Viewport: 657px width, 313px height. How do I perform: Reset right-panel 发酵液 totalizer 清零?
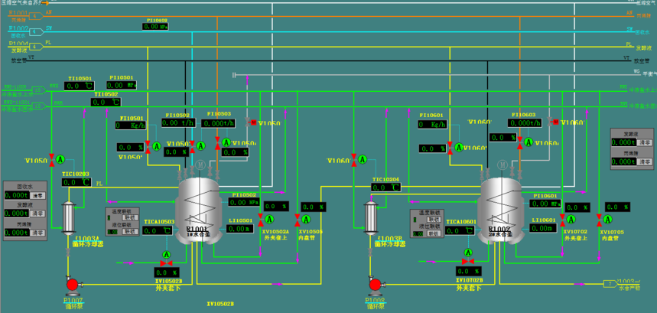(x=644, y=142)
